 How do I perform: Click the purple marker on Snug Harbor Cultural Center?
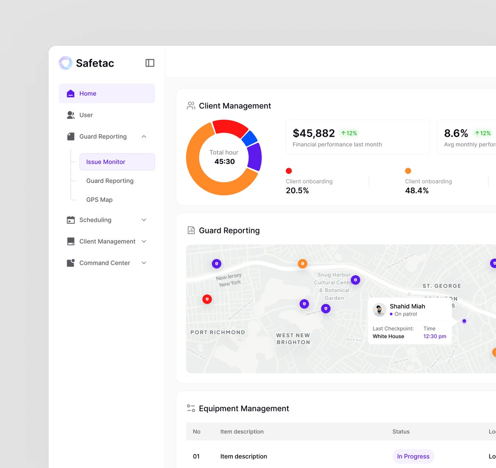tap(355, 280)
